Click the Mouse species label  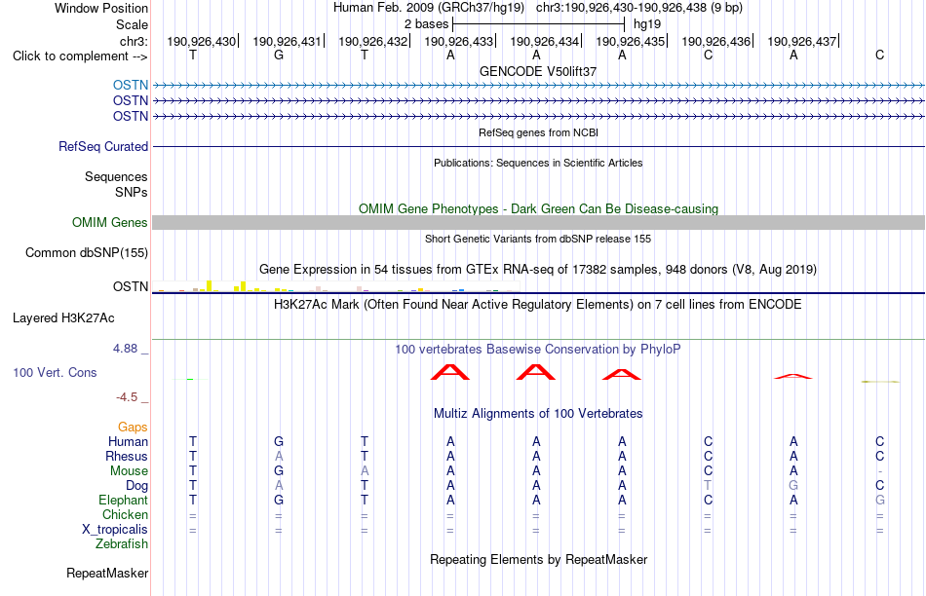pyautogui.click(x=129, y=471)
